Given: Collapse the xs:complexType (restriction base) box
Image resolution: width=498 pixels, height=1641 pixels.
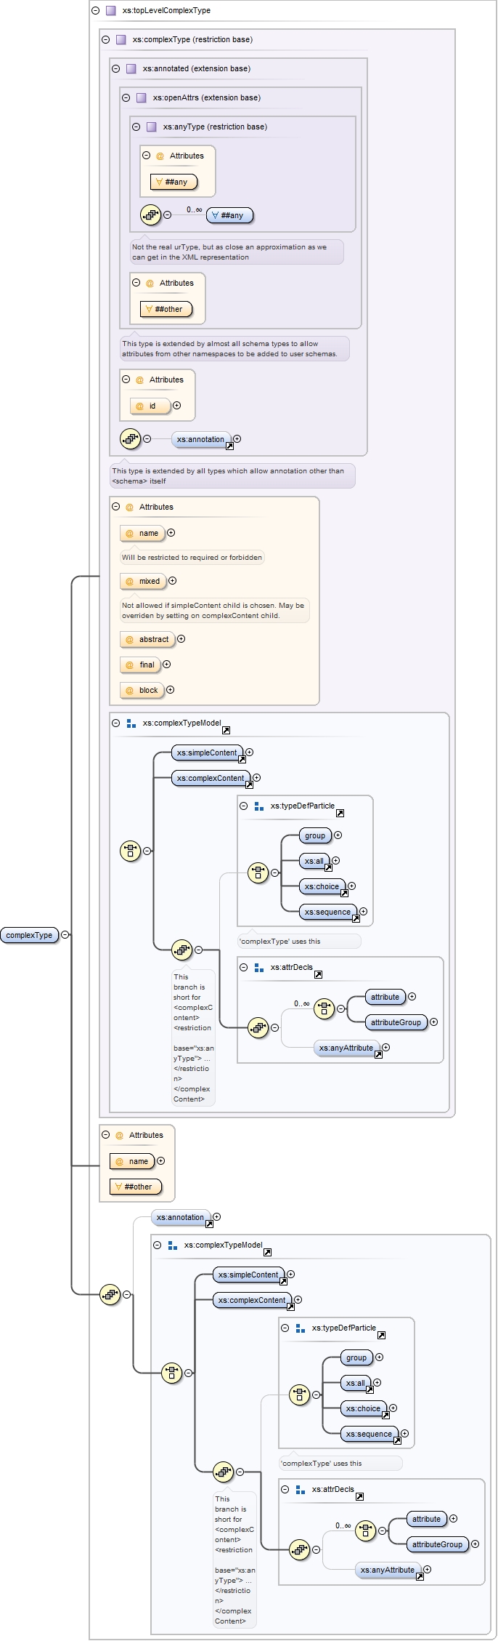Looking at the screenshot, I should pos(106,40).
